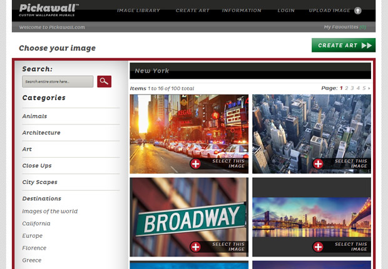Click plus icon on Broadway sign image
388x269 pixels.
[x=195, y=246]
